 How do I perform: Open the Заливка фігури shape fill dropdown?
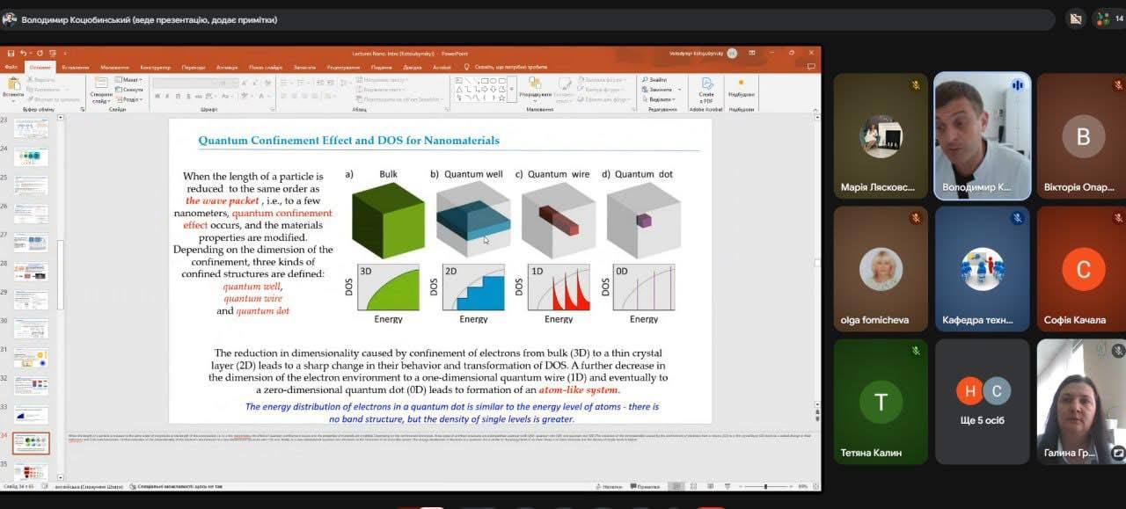click(603, 80)
